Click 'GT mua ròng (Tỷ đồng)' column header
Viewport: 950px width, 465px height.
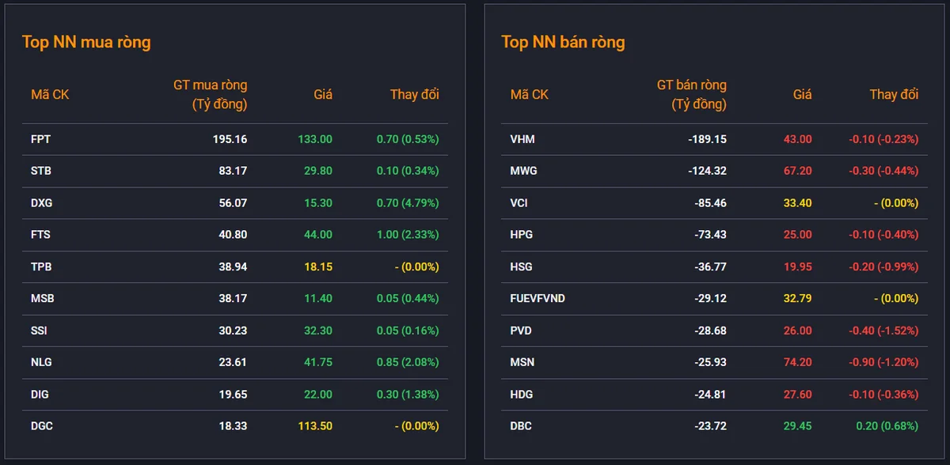click(210, 94)
